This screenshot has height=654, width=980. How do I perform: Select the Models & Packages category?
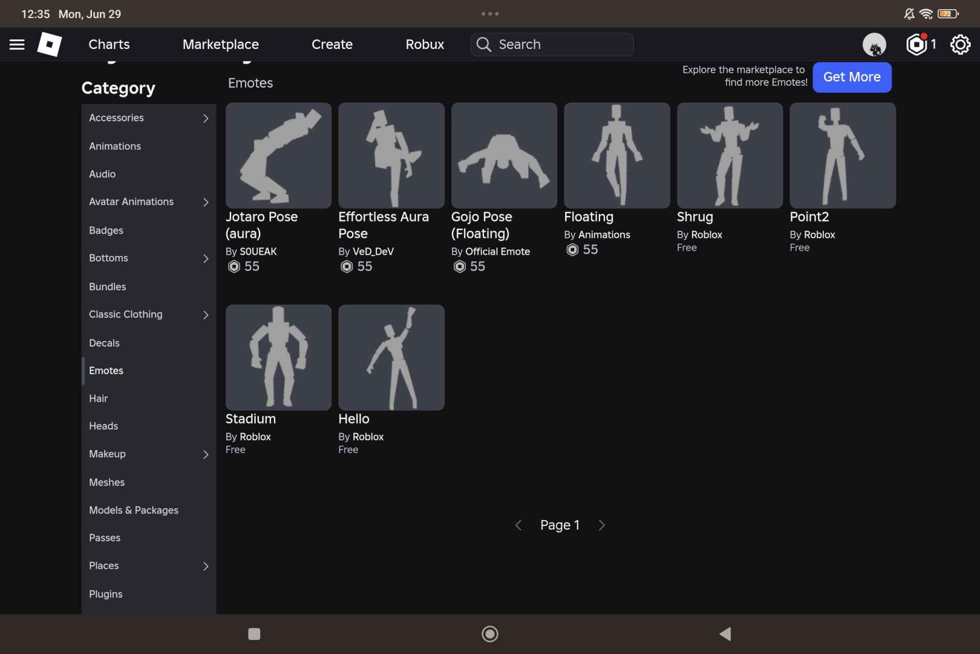pos(149,510)
